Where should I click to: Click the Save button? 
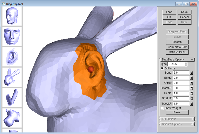point(184,12)
